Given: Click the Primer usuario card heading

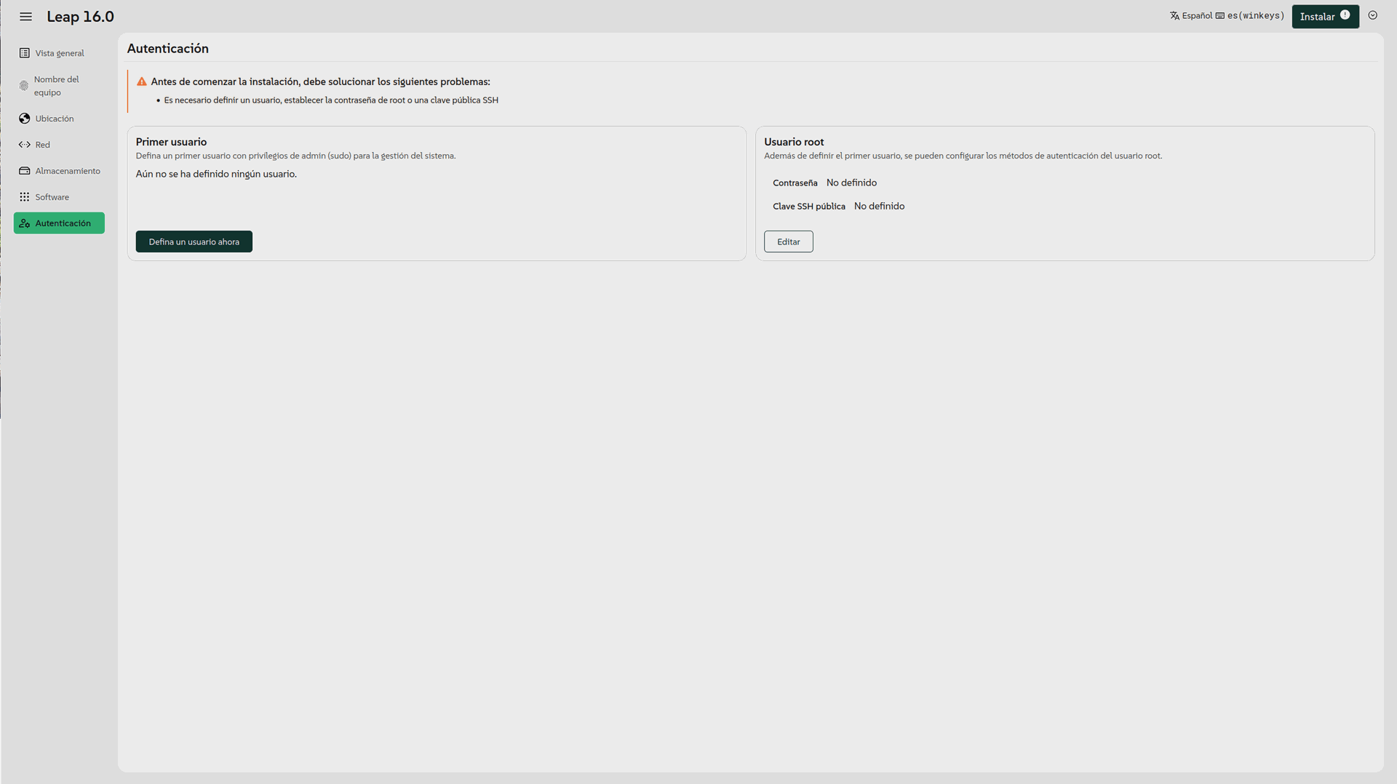Looking at the screenshot, I should tap(171, 142).
